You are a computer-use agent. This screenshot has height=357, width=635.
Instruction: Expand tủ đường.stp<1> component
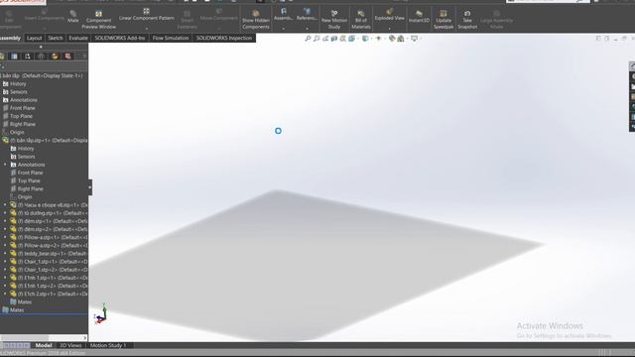(x=5, y=213)
